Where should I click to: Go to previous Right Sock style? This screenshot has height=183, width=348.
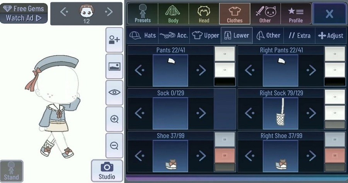coord(250,113)
